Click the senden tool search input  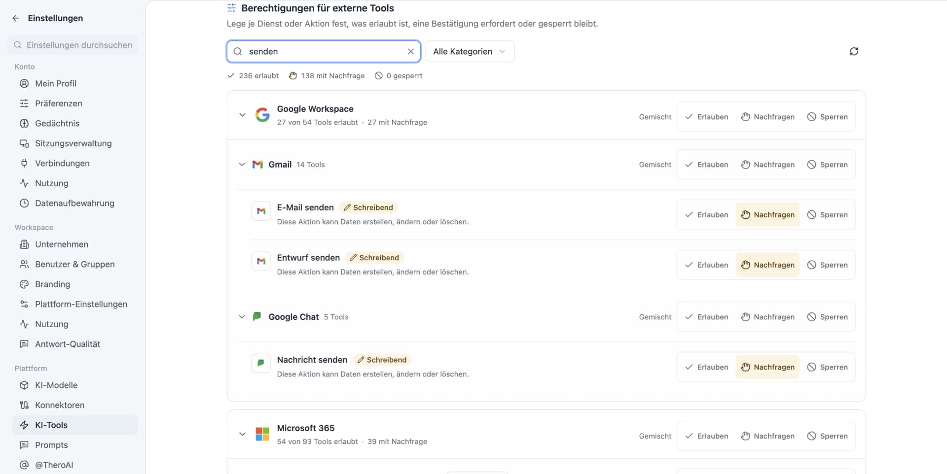click(x=324, y=51)
